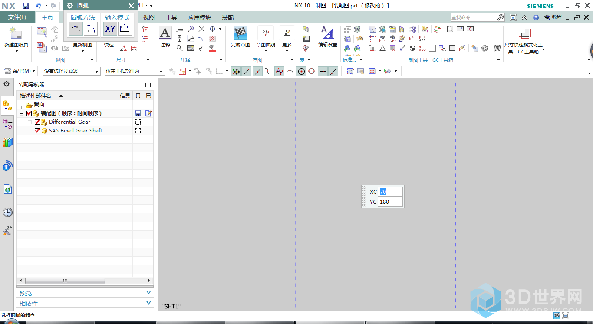Select SA5 Bevel Gear Shaft row
This screenshot has width=593, height=324.
tap(85, 131)
